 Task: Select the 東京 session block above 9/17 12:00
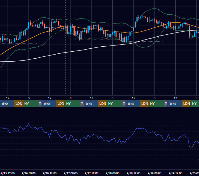(91, 104)
